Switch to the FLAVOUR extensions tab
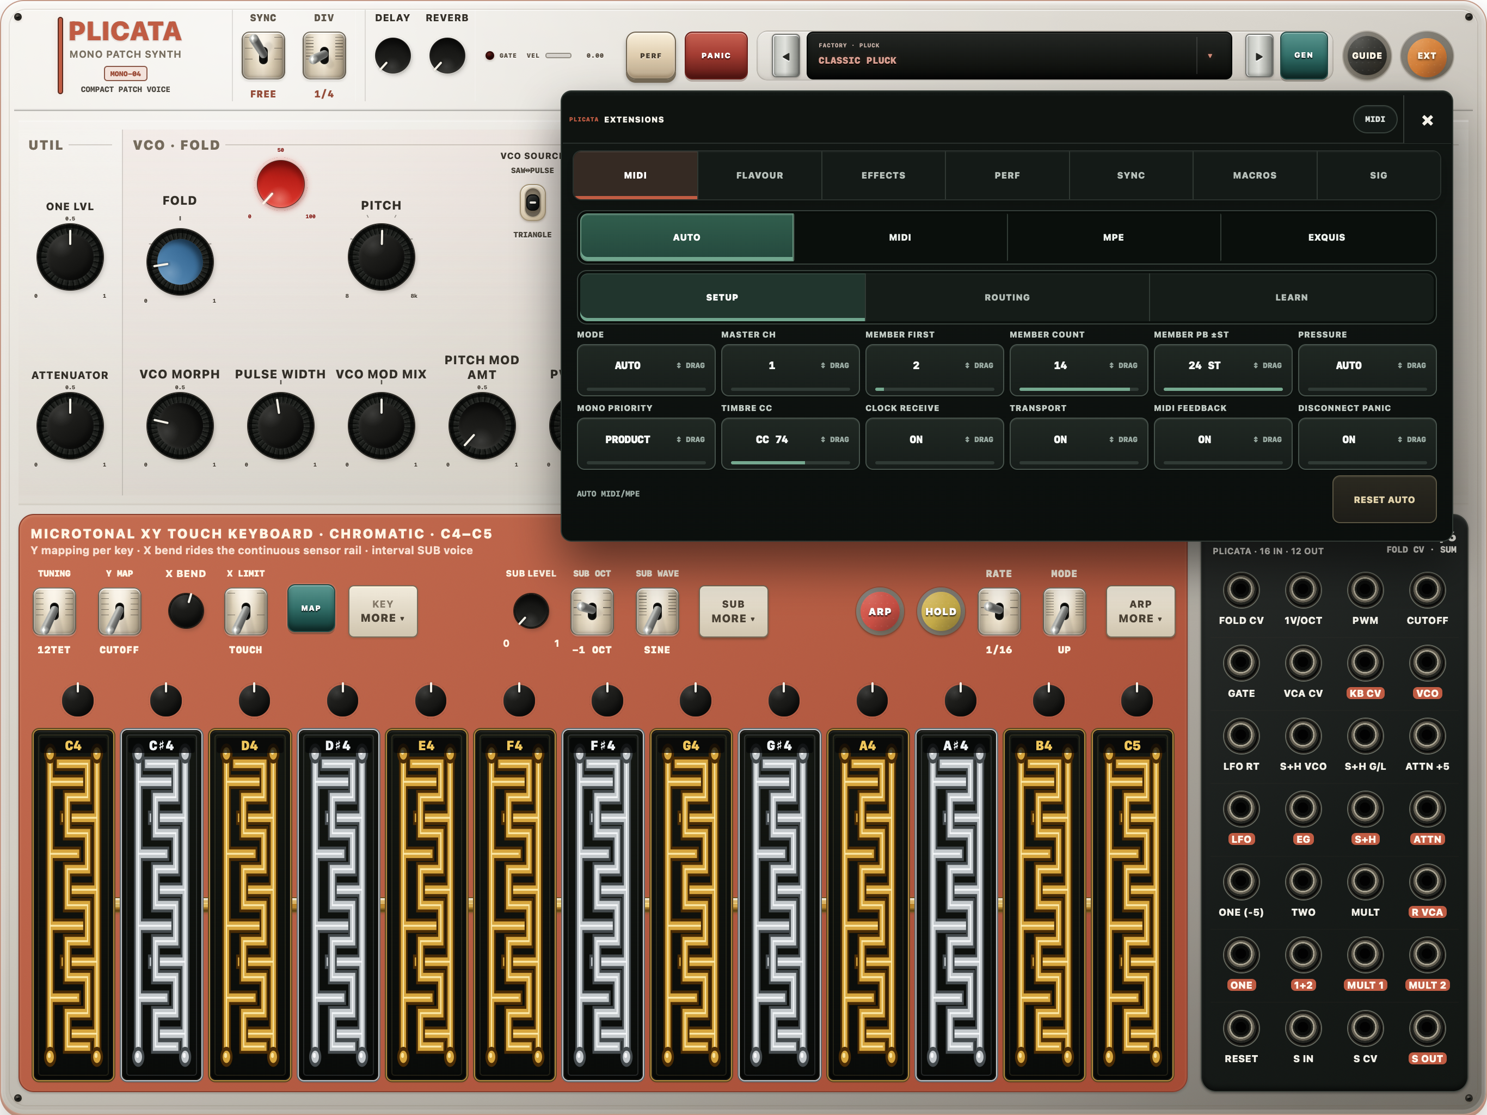Screen dimensions: 1487x1115 tap(760, 175)
